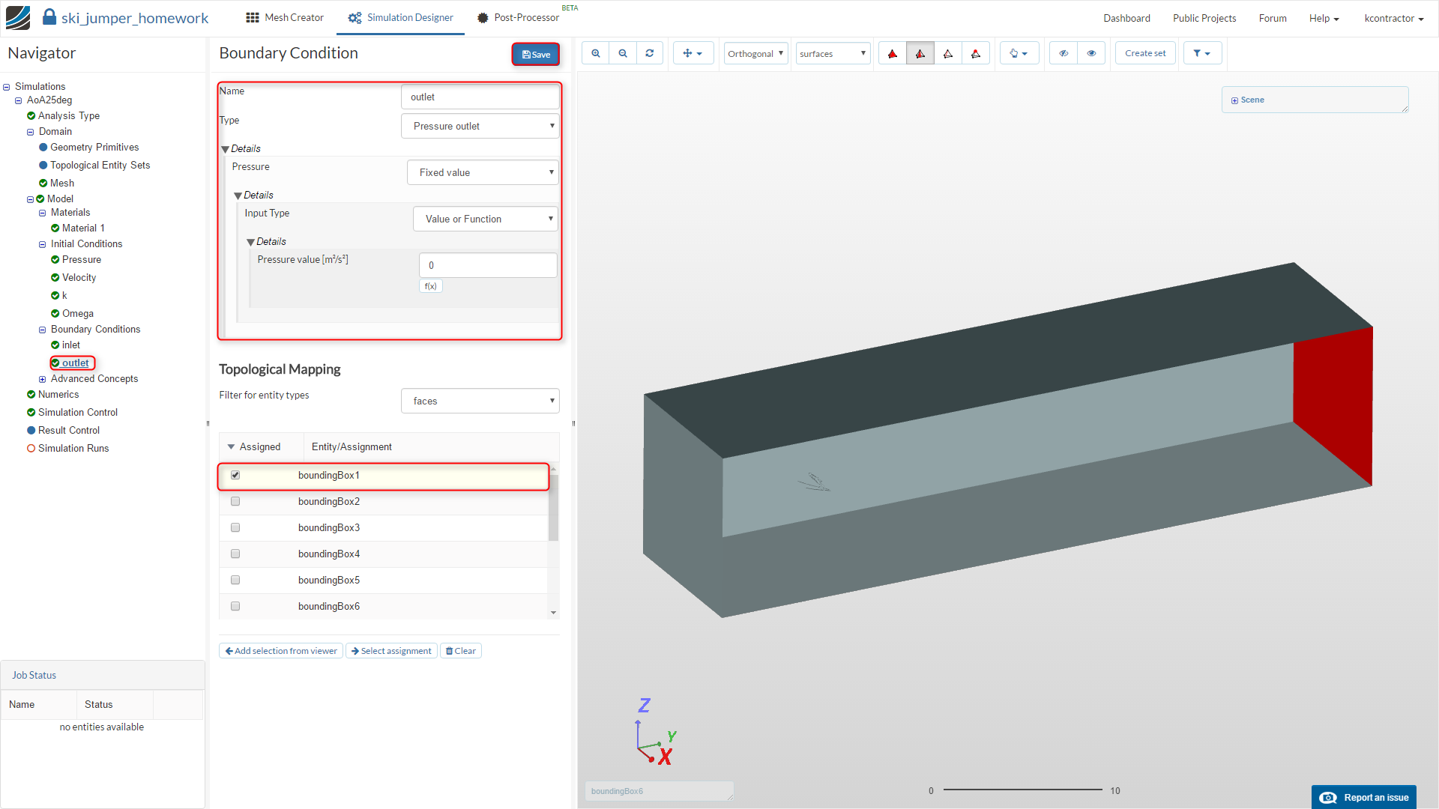Click Add selection from viewer button
This screenshot has width=1439, height=809.
281,651
